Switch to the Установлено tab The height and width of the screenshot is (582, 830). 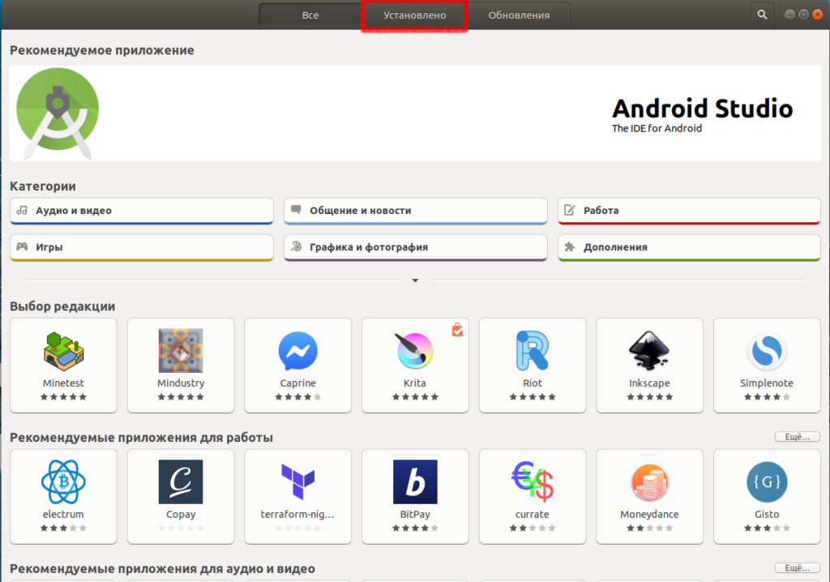pyautogui.click(x=414, y=15)
